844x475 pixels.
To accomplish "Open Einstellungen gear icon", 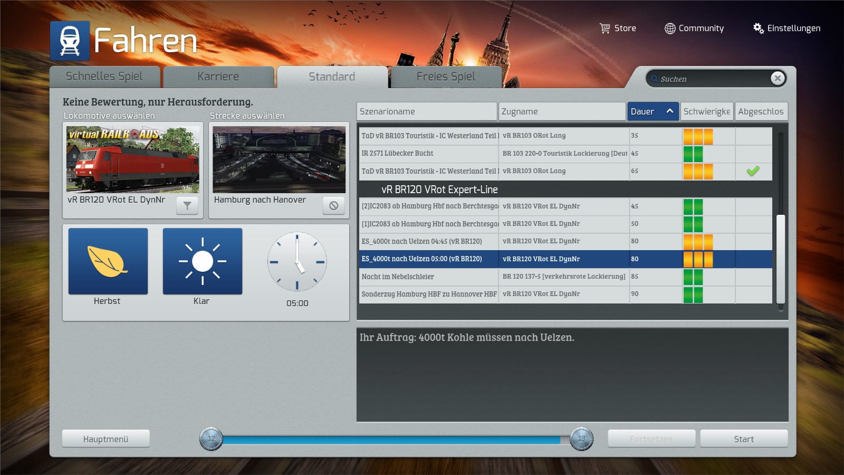I will (x=759, y=28).
